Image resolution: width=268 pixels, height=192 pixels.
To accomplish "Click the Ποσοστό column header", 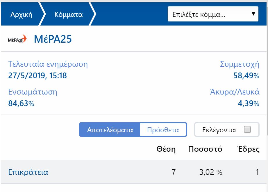I will point(205,149).
